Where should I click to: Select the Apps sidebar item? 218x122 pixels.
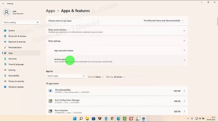pos(21,53)
